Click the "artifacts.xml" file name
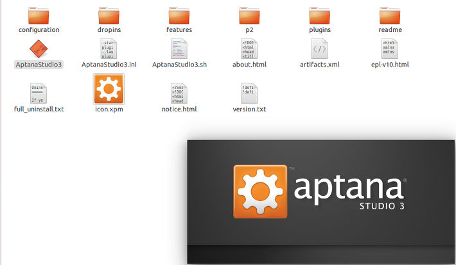456x265 pixels. pos(320,65)
